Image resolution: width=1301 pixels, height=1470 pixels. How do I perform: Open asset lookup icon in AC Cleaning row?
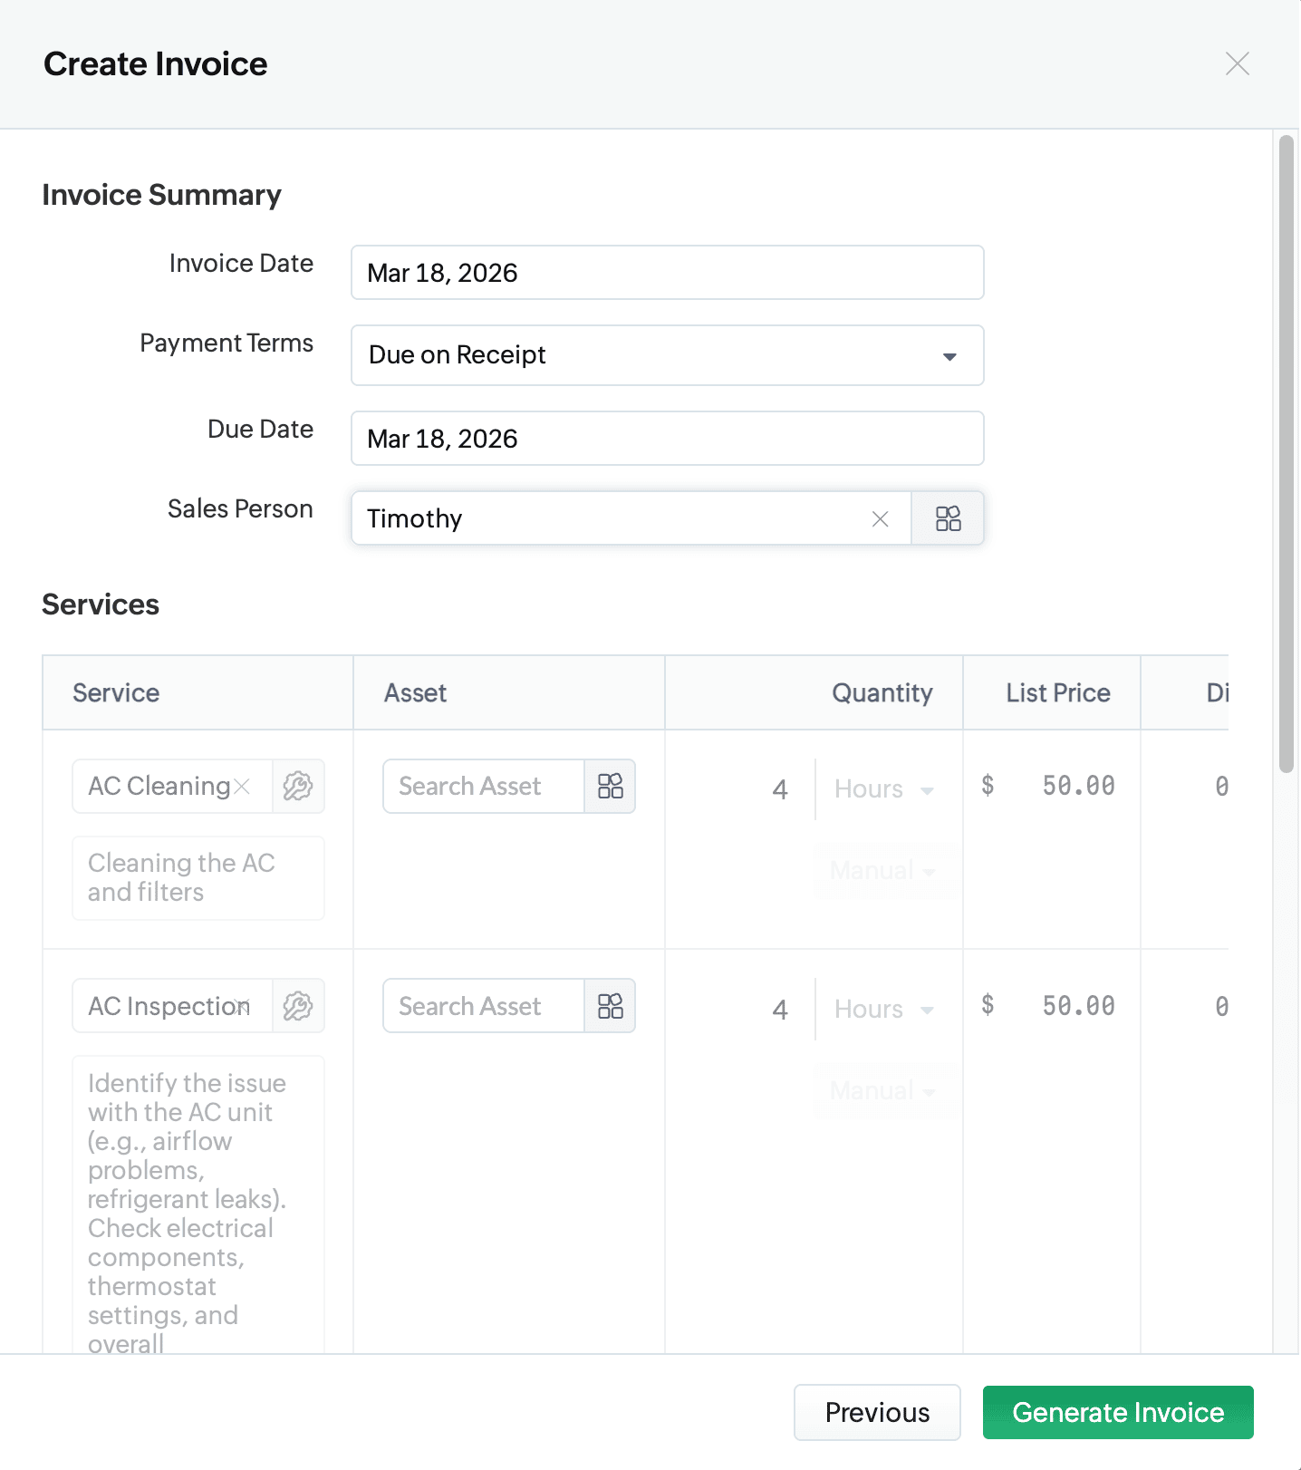click(x=611, y=786)
